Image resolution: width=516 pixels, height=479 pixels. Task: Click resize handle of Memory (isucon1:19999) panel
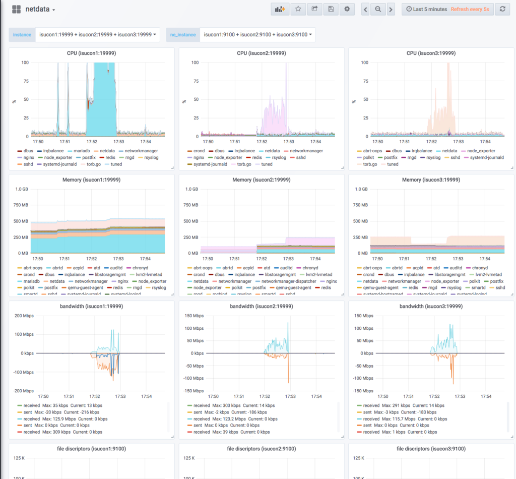172,294
